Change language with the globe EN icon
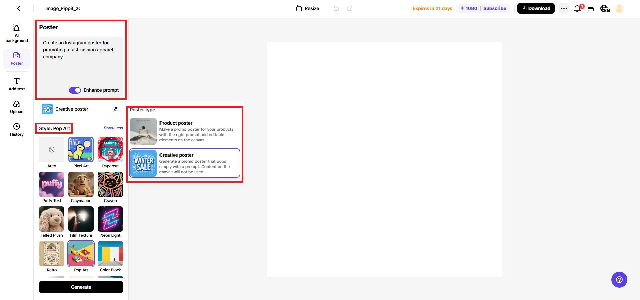Image resolution: width=640 pixels, height=300 pixels. tap(605, 8)
